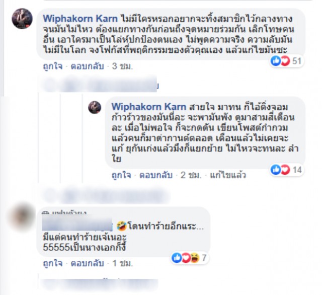The width and height of the screenshot is (322, 295).
Task: Reply to first comment with ตอบกลับ
Action: point(87,66)
